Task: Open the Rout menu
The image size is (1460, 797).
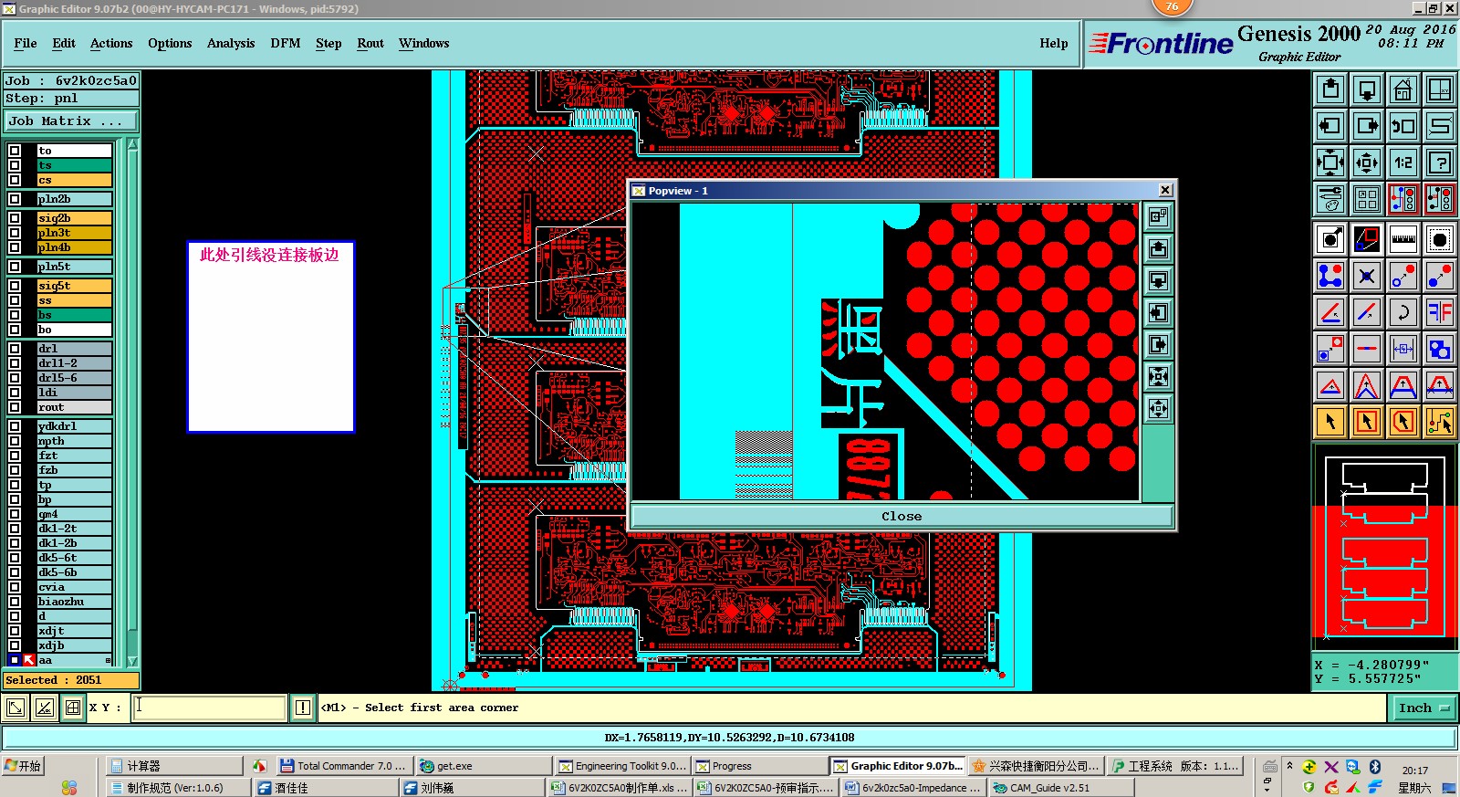Action: coord(370,43)
